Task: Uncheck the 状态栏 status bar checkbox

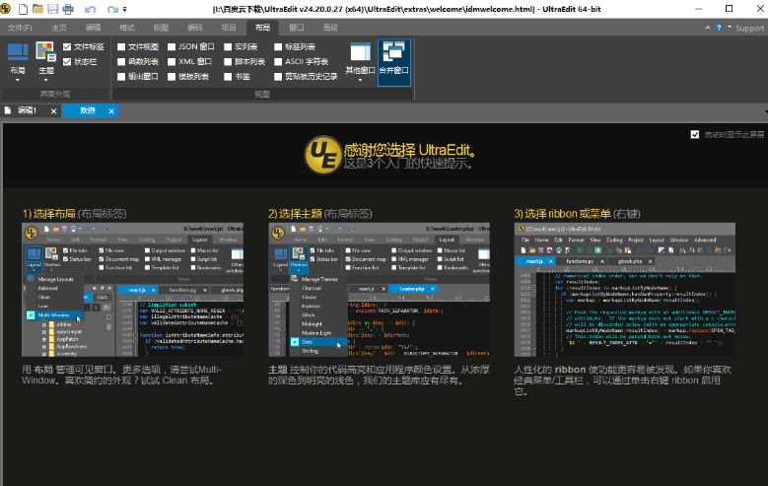Action: point(67,62)
